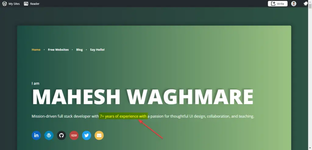This screenshot has height=150, width=312.
Task: Click the scrollbar down arrow
Action: 310,148
